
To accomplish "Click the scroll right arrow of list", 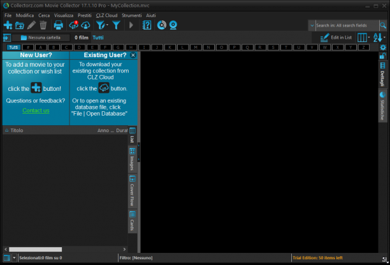I will click(124, 249).
